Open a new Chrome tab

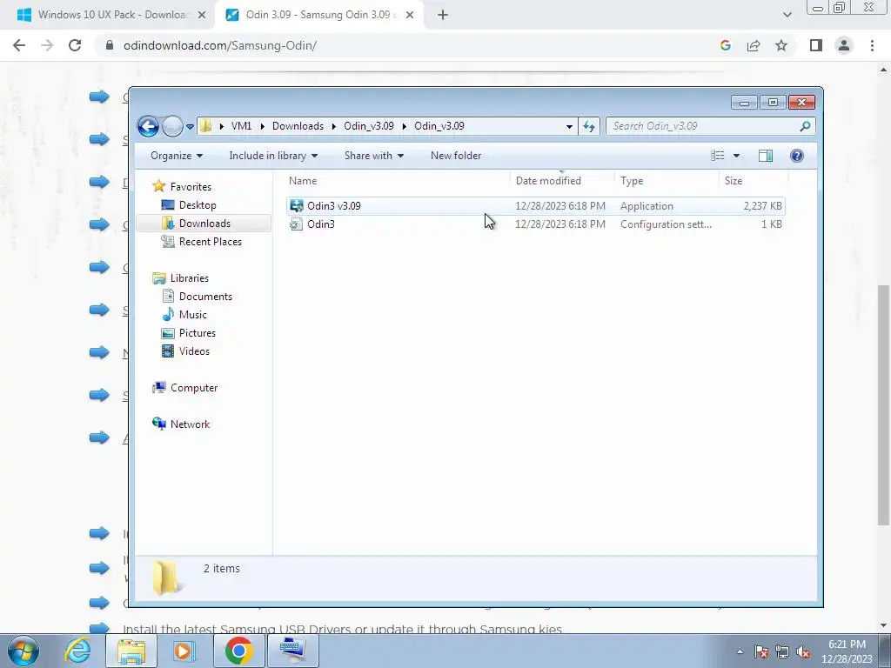443,16
